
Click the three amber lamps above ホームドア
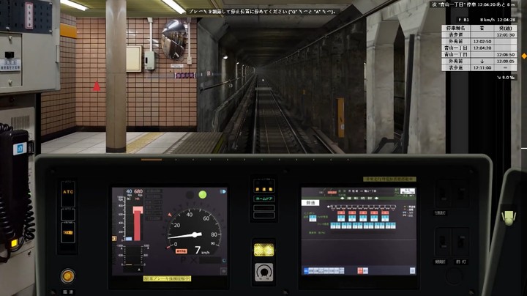click(x=263, y=189)
